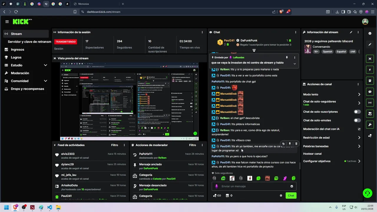Open three-dot options on the pinned message
Image resolution: width=377 pixels, height=212 pixels.
[x=295, y=57]
